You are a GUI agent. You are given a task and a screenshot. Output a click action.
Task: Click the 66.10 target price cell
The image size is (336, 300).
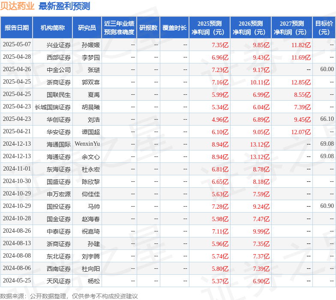[x=327, y=120]
